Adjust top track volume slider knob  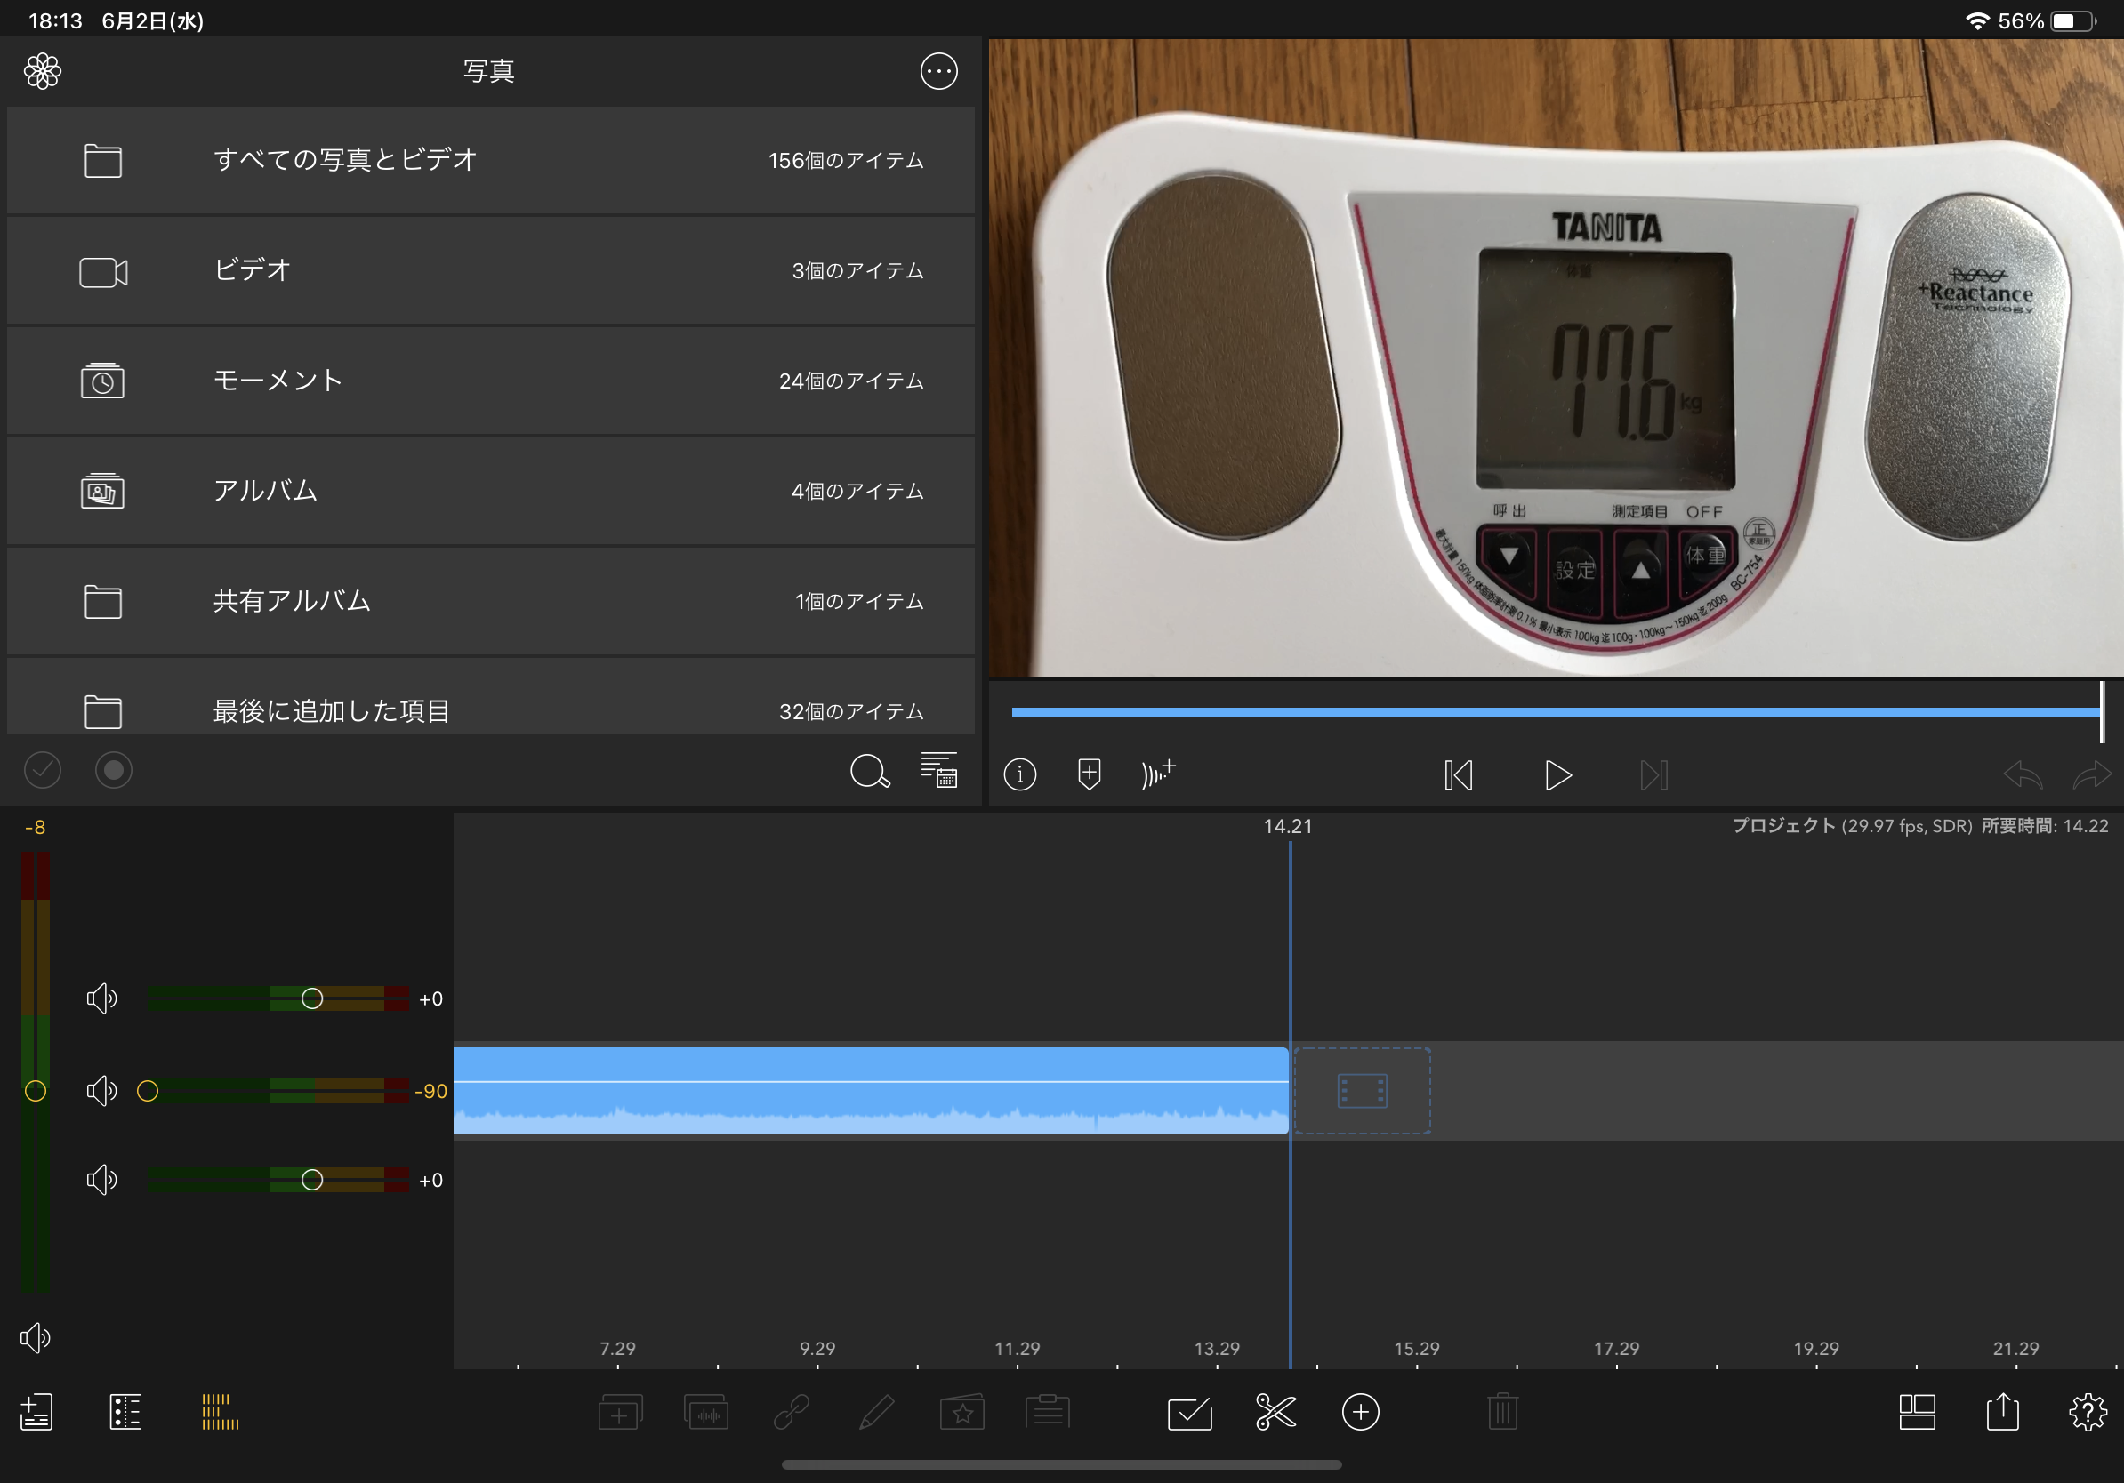[x=312, y=998]
